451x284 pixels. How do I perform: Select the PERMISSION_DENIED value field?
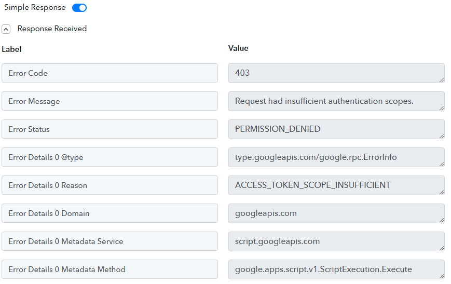click(x=336, y=129)
